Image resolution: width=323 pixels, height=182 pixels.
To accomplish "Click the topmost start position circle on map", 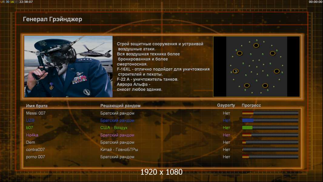I will pos(256,45).
